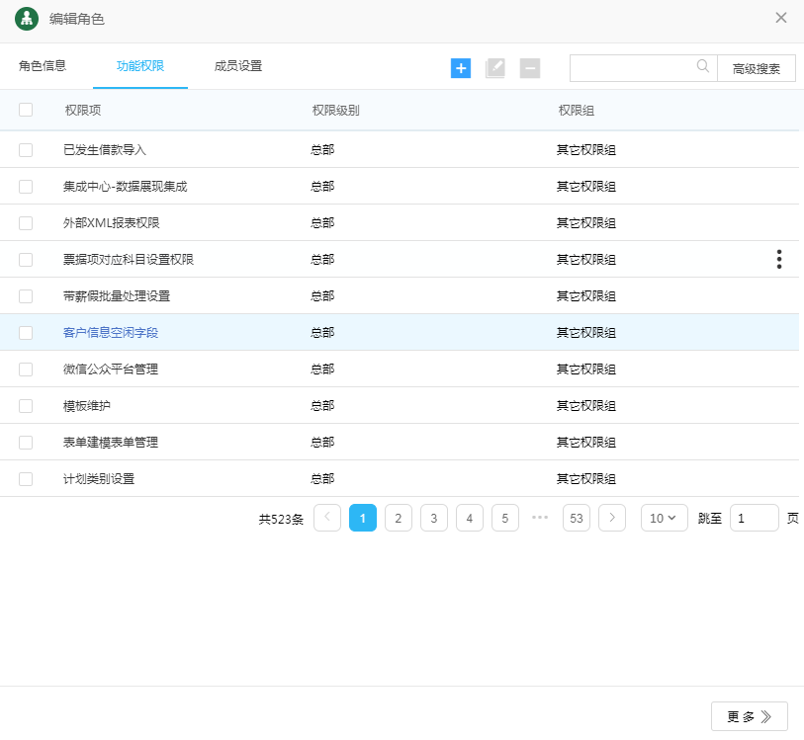Click the magnifier search icon
804x740 pixels.
[703, 67]
